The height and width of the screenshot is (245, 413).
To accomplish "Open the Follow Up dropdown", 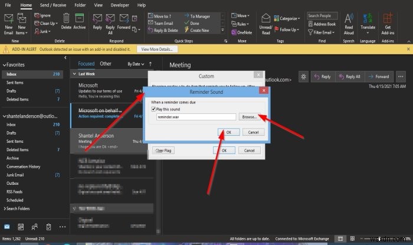I will [x=287, y=30].
